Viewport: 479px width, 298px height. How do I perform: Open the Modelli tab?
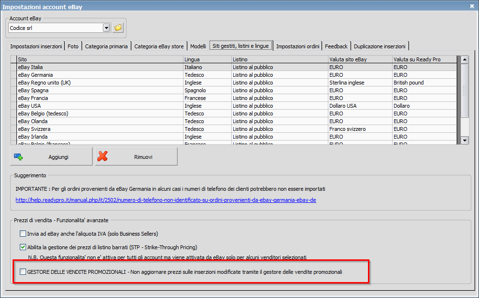(x=198, y=46)
